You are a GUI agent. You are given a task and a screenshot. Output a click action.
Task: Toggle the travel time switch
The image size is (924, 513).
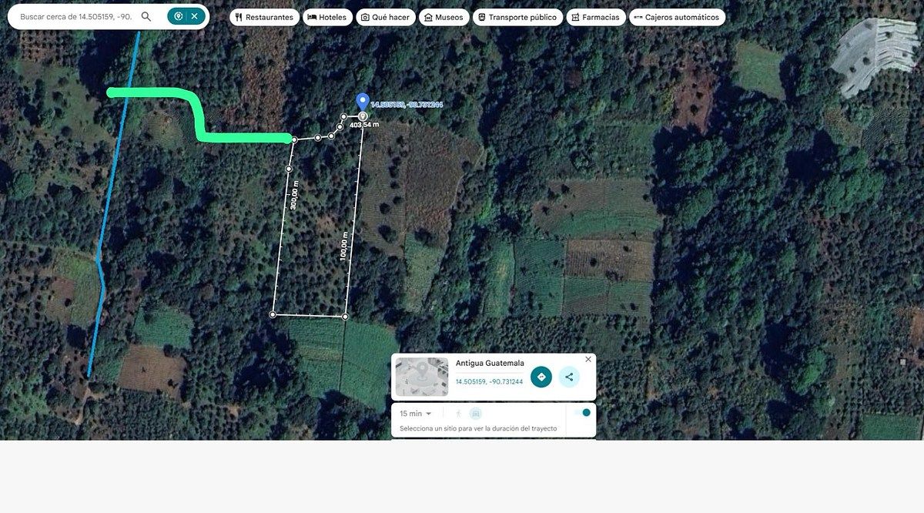pos(582,413)
